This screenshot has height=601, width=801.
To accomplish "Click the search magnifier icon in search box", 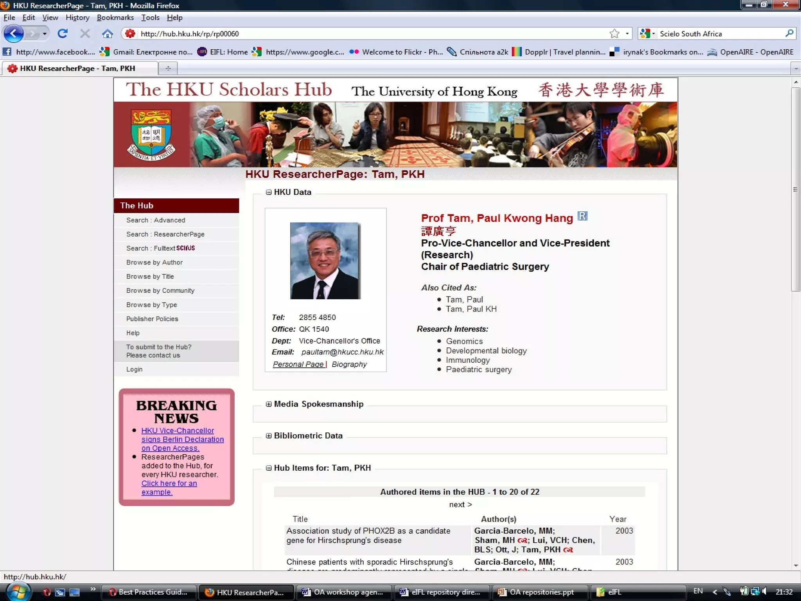I will coord(789,34).
